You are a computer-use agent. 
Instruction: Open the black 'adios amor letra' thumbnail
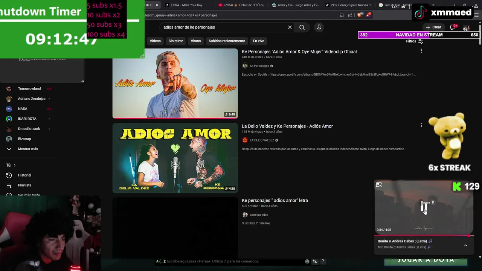click(x=175, y=228)
